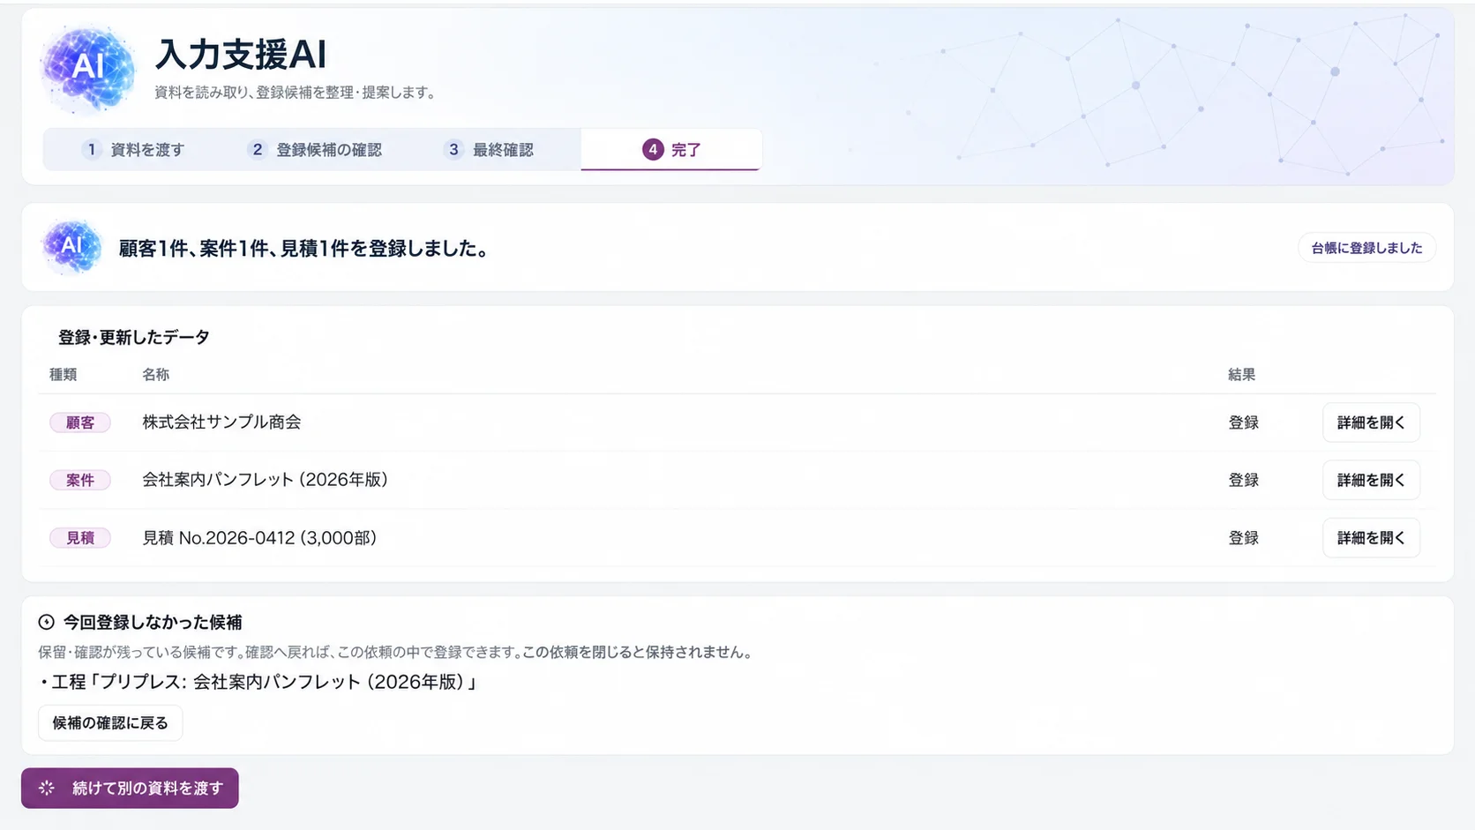
Task: Select step number 4 purple circle badge
Action: tap(653, 149)
